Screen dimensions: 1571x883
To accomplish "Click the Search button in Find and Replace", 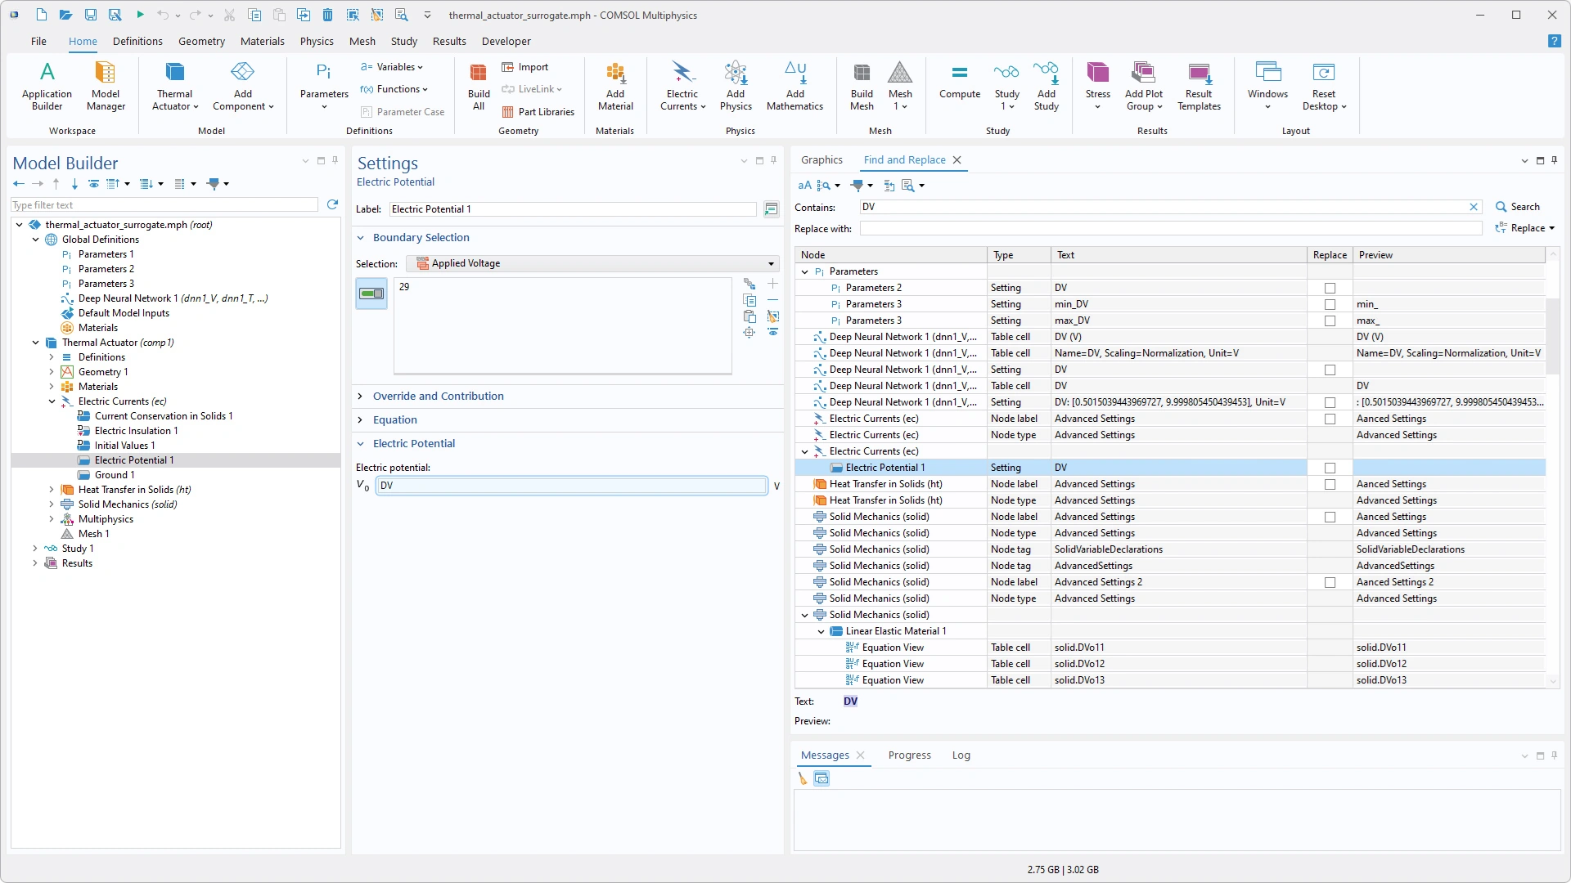I will point(1519,207).
